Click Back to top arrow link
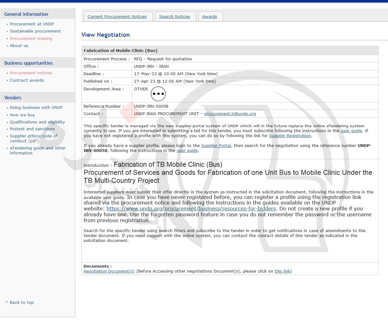 point(21,303)
